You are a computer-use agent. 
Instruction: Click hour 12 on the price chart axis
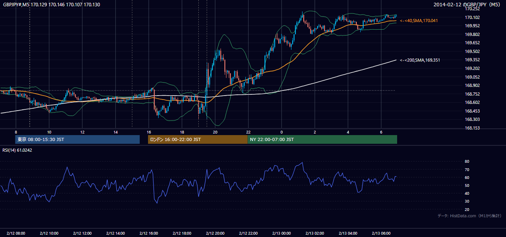click(82, 132)
